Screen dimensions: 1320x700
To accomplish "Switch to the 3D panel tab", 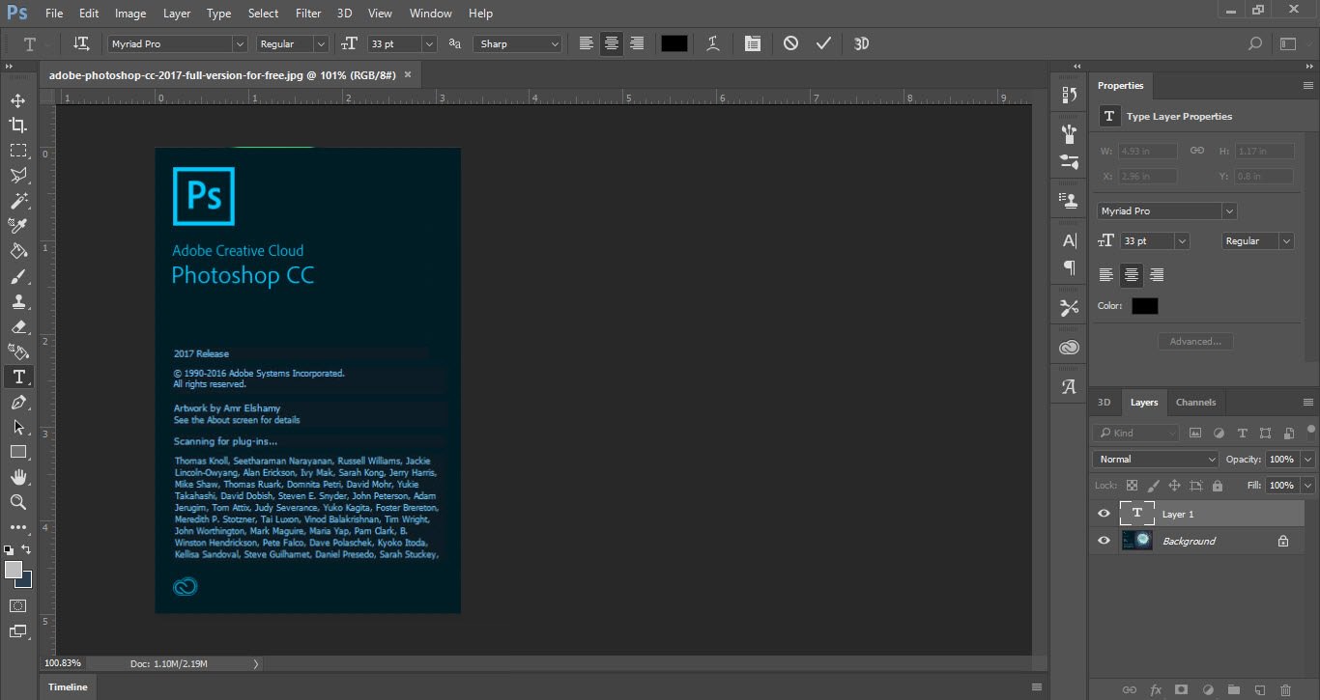I will [1104, 403].
